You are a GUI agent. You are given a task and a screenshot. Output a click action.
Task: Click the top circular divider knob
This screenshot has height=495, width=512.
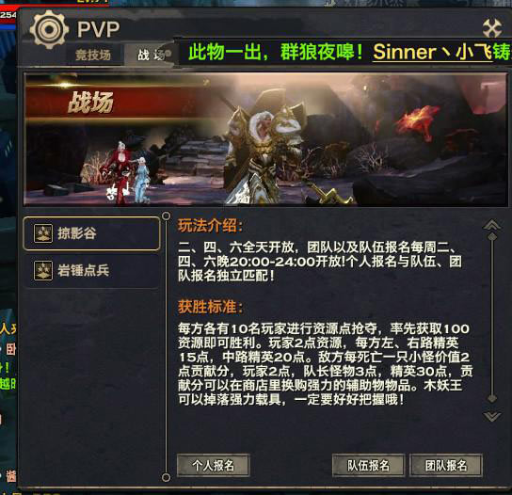pyautogui.click(x=167, y=216)
